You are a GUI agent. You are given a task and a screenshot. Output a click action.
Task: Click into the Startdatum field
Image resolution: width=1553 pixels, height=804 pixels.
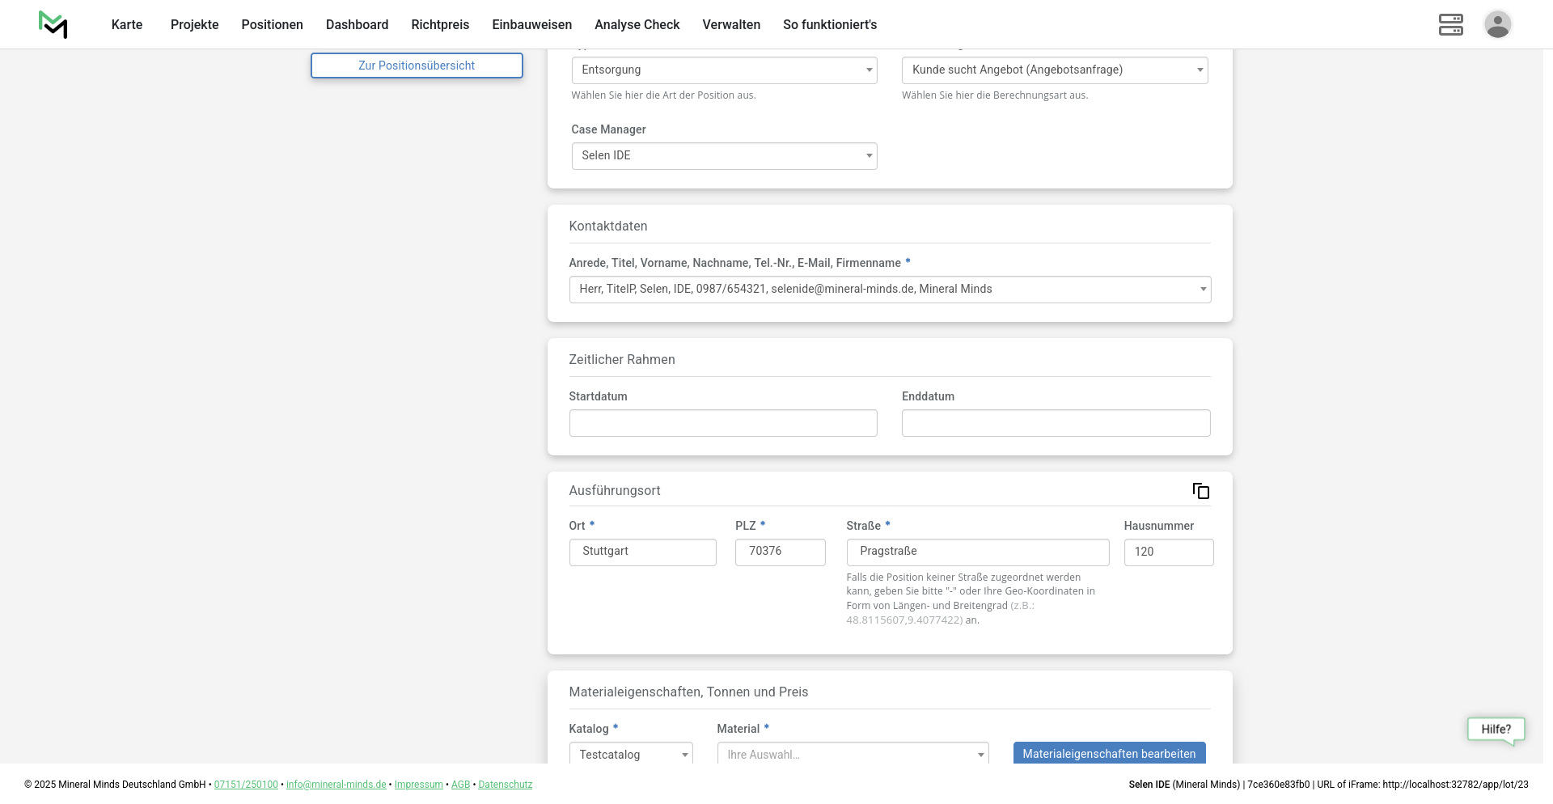[723, 423]
